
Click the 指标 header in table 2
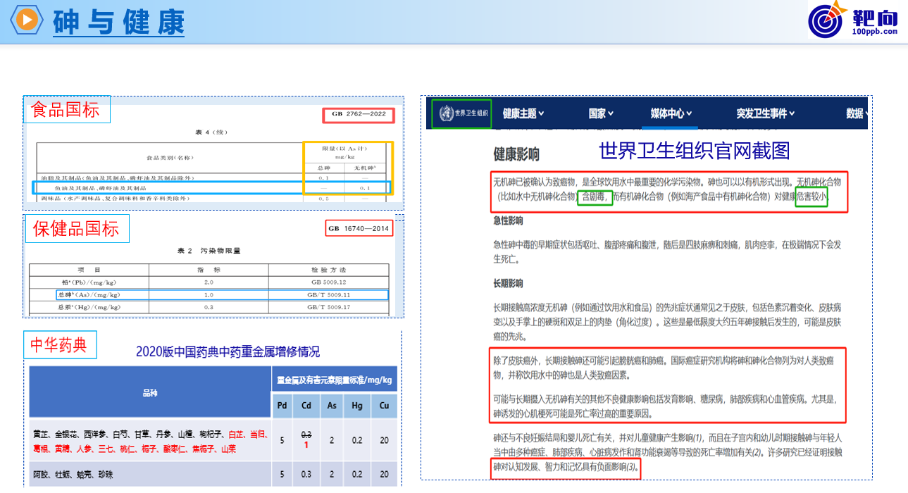click(209, 270)
